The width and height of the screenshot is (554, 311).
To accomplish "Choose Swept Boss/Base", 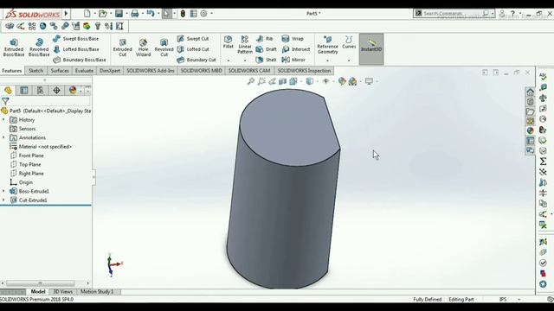I will pyautogui.click(x=76, y=39).
